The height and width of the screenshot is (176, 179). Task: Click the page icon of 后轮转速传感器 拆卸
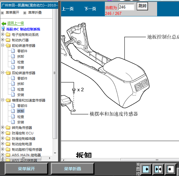pyautogui.click(x=13, y=84)
